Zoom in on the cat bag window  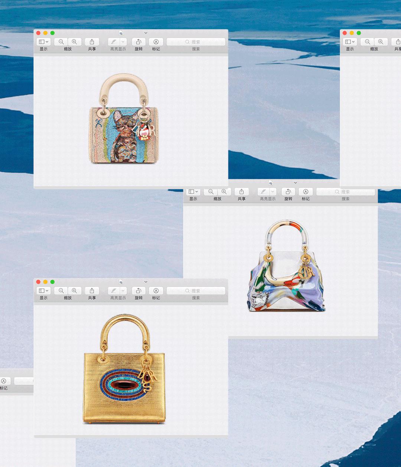pos(74,42)
